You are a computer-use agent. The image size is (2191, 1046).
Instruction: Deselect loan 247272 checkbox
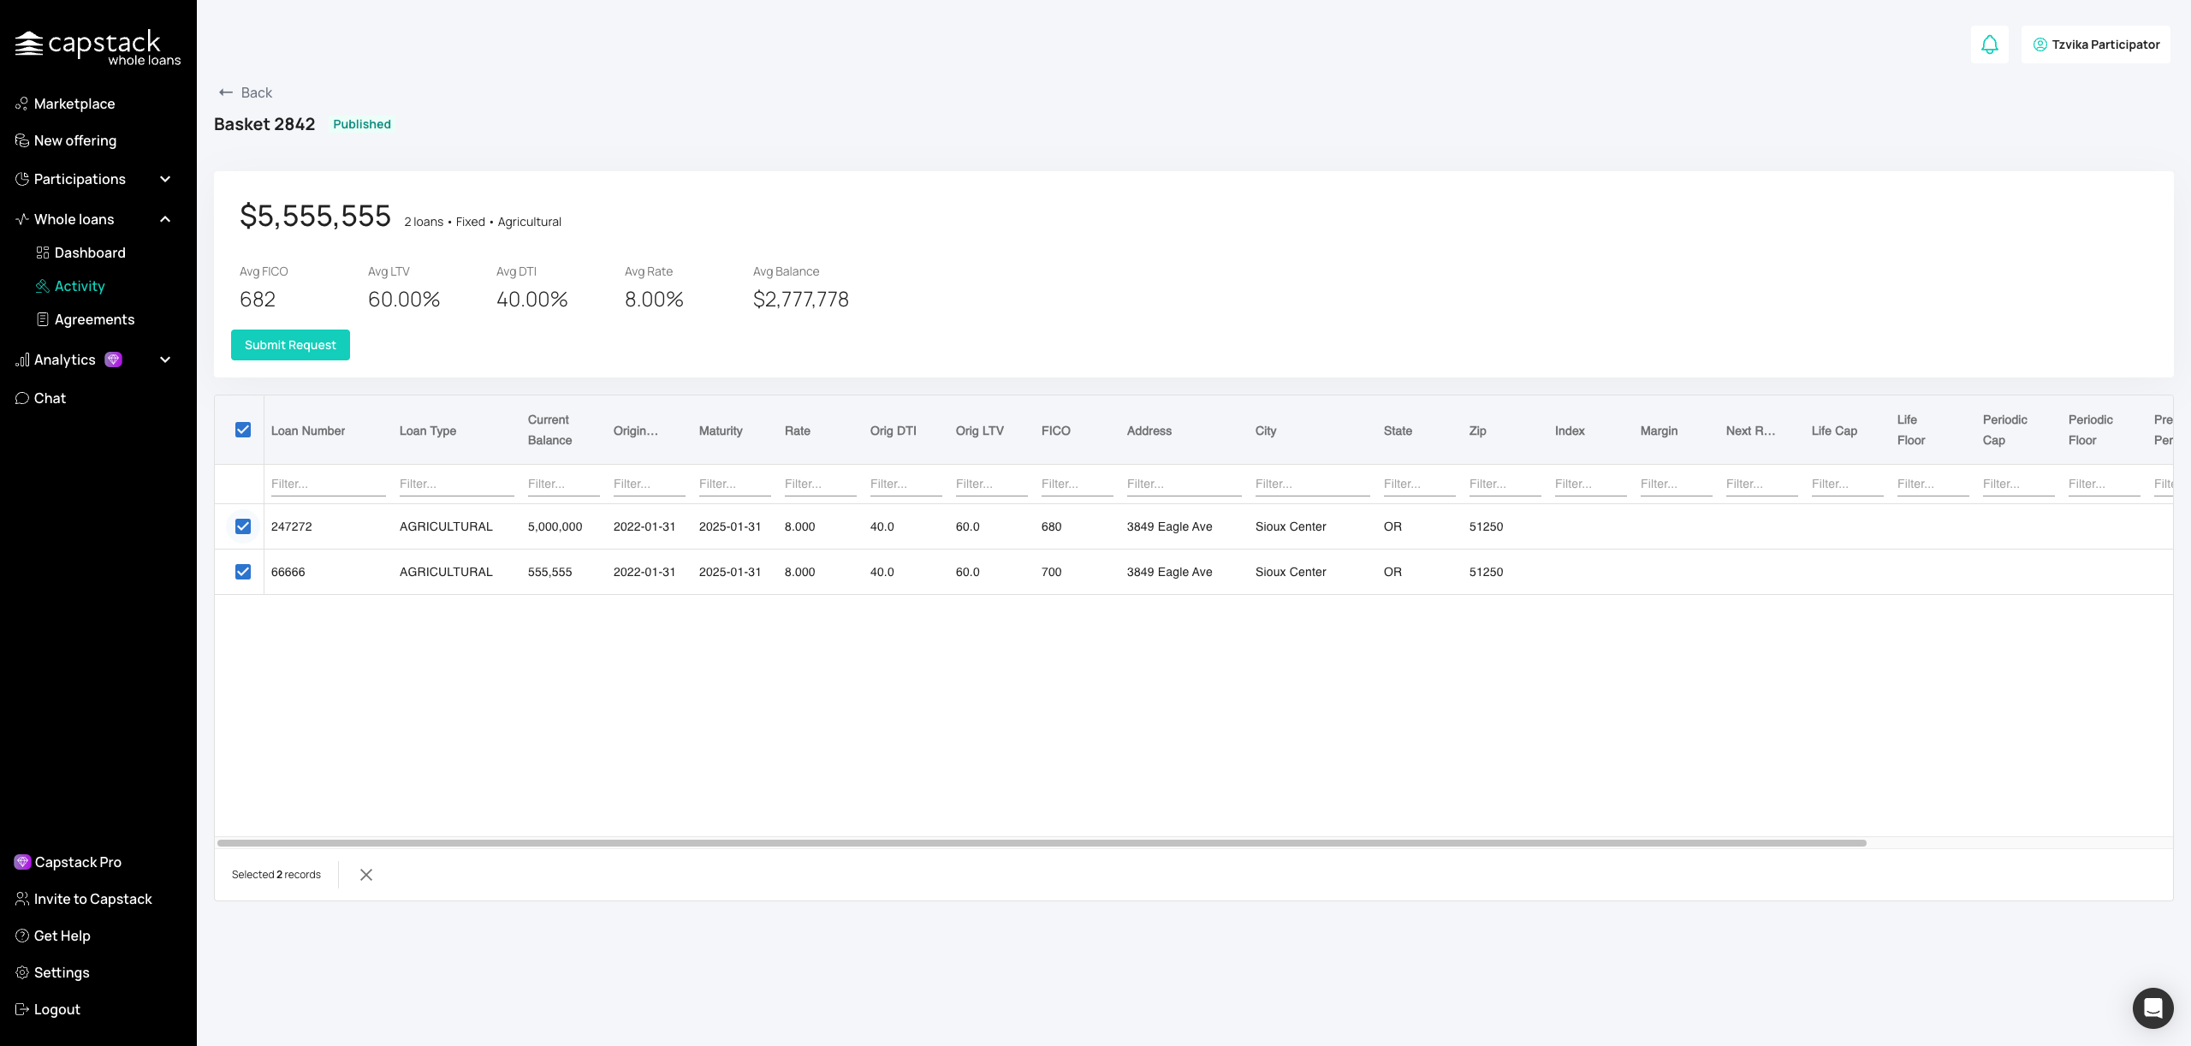click(243, 526)
